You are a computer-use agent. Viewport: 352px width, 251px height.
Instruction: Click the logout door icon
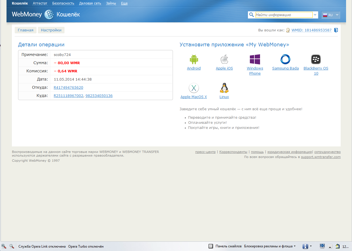pyautogui.click(x=336, y=30)
